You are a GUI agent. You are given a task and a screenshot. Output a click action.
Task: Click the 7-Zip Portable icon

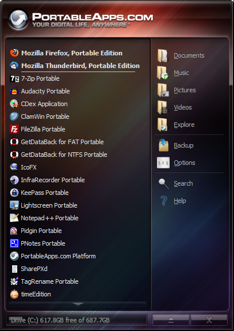tap(14, 78)
